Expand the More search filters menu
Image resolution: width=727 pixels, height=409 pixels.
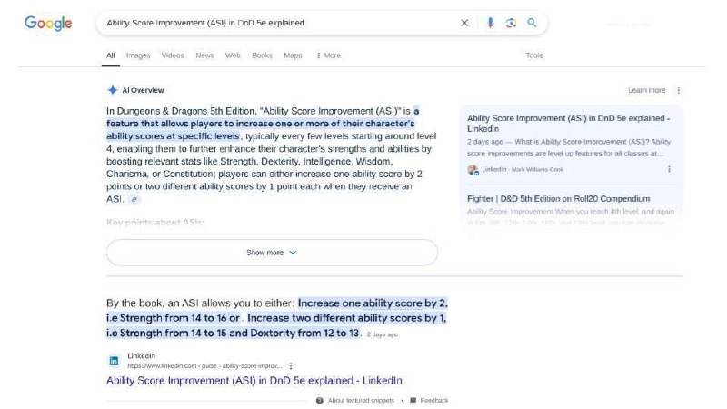click(328, 55)
